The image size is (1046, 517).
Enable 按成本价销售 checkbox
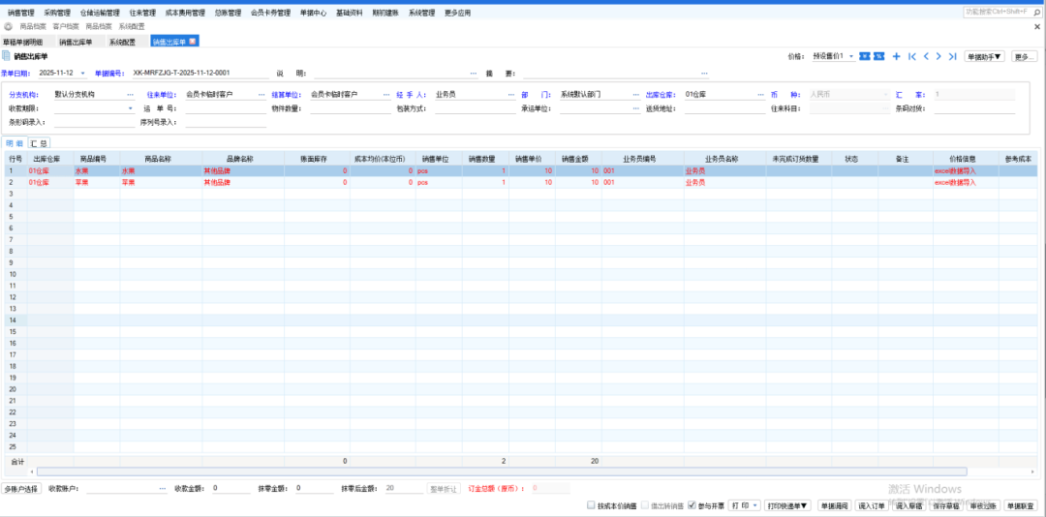coord(592,505)
